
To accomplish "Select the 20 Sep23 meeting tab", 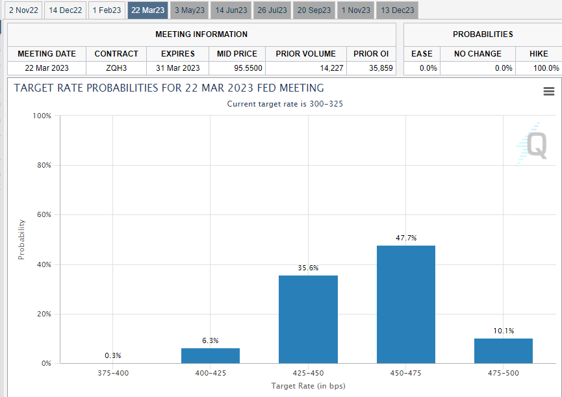I will pos(314,10).
